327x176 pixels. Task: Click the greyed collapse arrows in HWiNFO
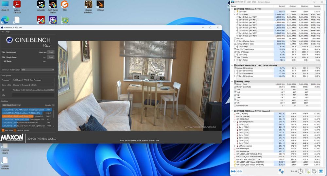240,171
